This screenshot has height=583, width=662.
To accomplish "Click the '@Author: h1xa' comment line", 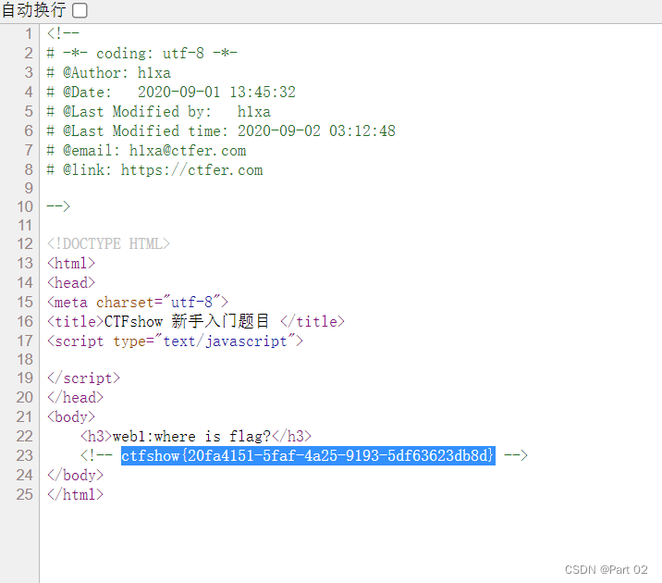I will coord(108,73).
